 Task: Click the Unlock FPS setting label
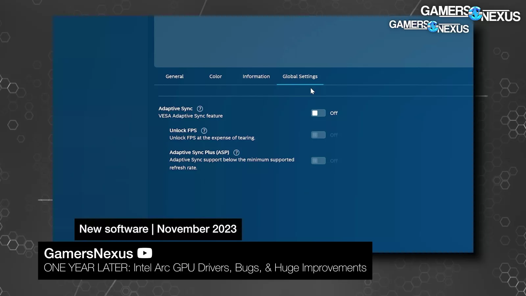(x=183, y=131)
